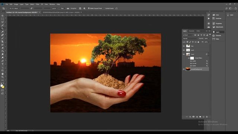Toggle Content-Aware checkbox
The height and width of the screenshot is (134, 238).
(x=104, y=8)
